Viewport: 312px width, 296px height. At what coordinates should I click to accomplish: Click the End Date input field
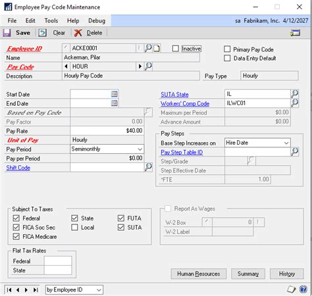point(90,103)
